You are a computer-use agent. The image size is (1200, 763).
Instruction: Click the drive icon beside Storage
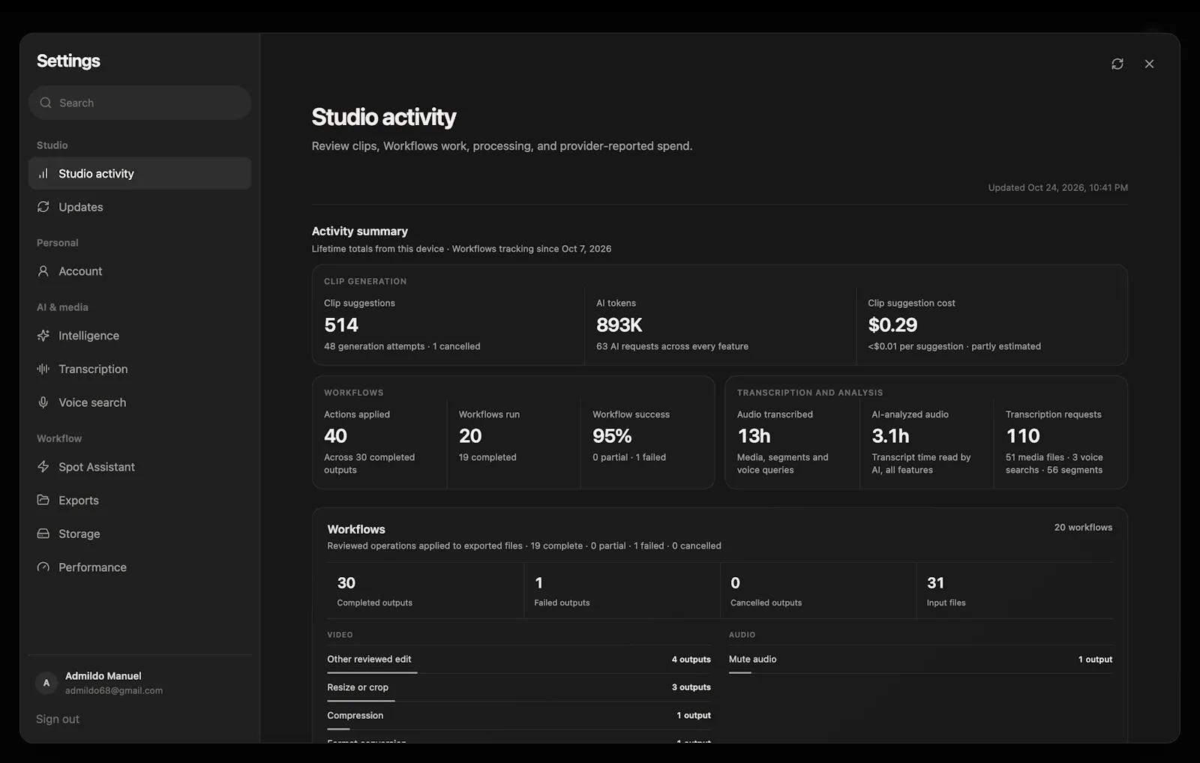tap(43, 534)
